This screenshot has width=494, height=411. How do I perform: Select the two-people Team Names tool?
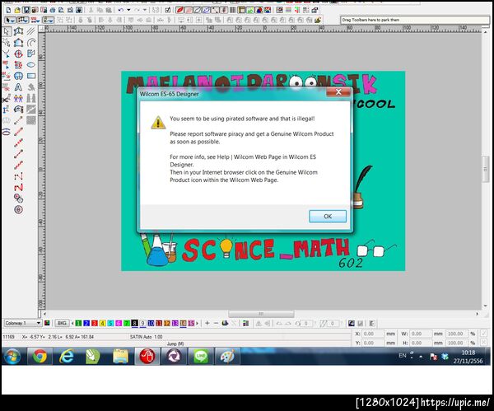click(19, 98)
